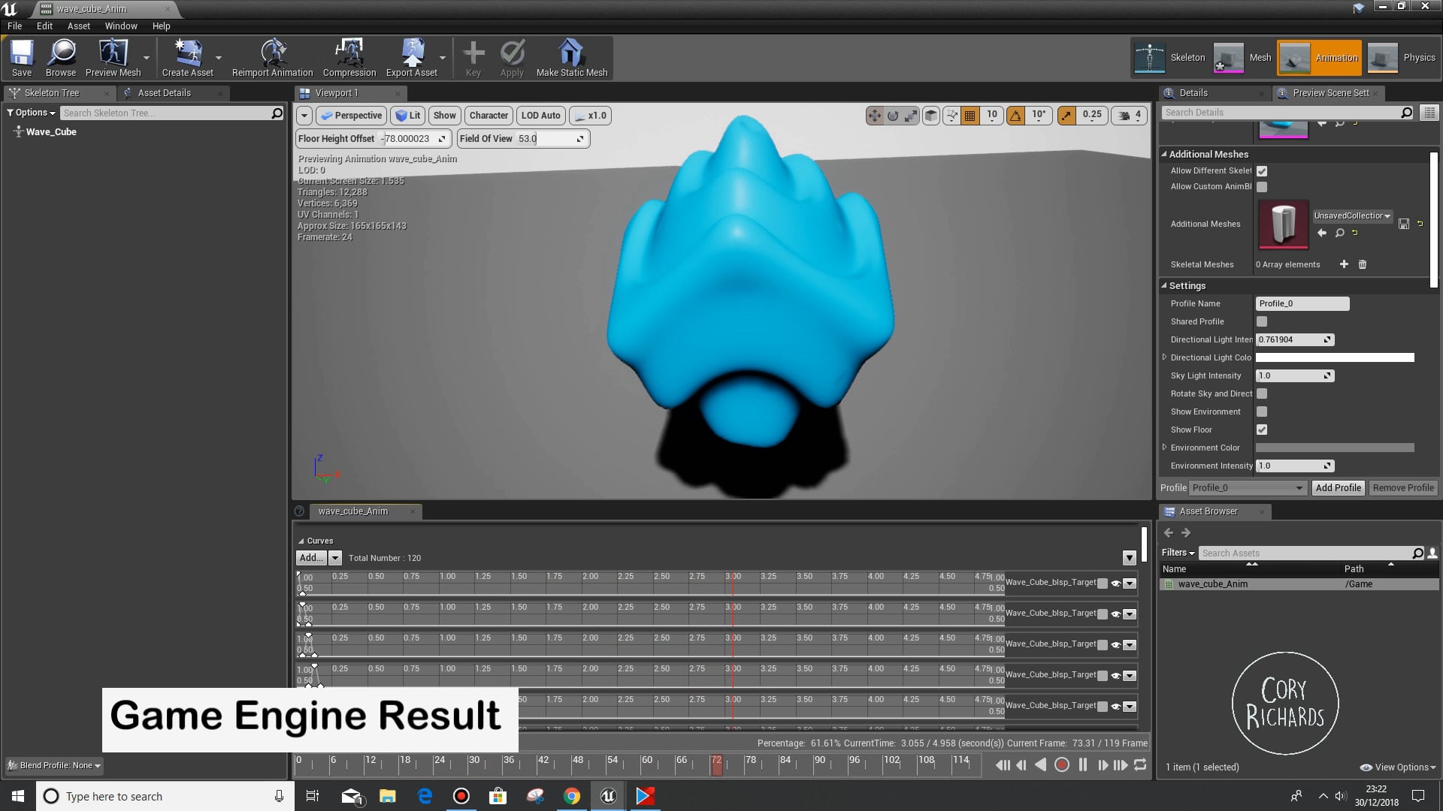Click the Reimport Animation icon

click(x=272, y=58)
